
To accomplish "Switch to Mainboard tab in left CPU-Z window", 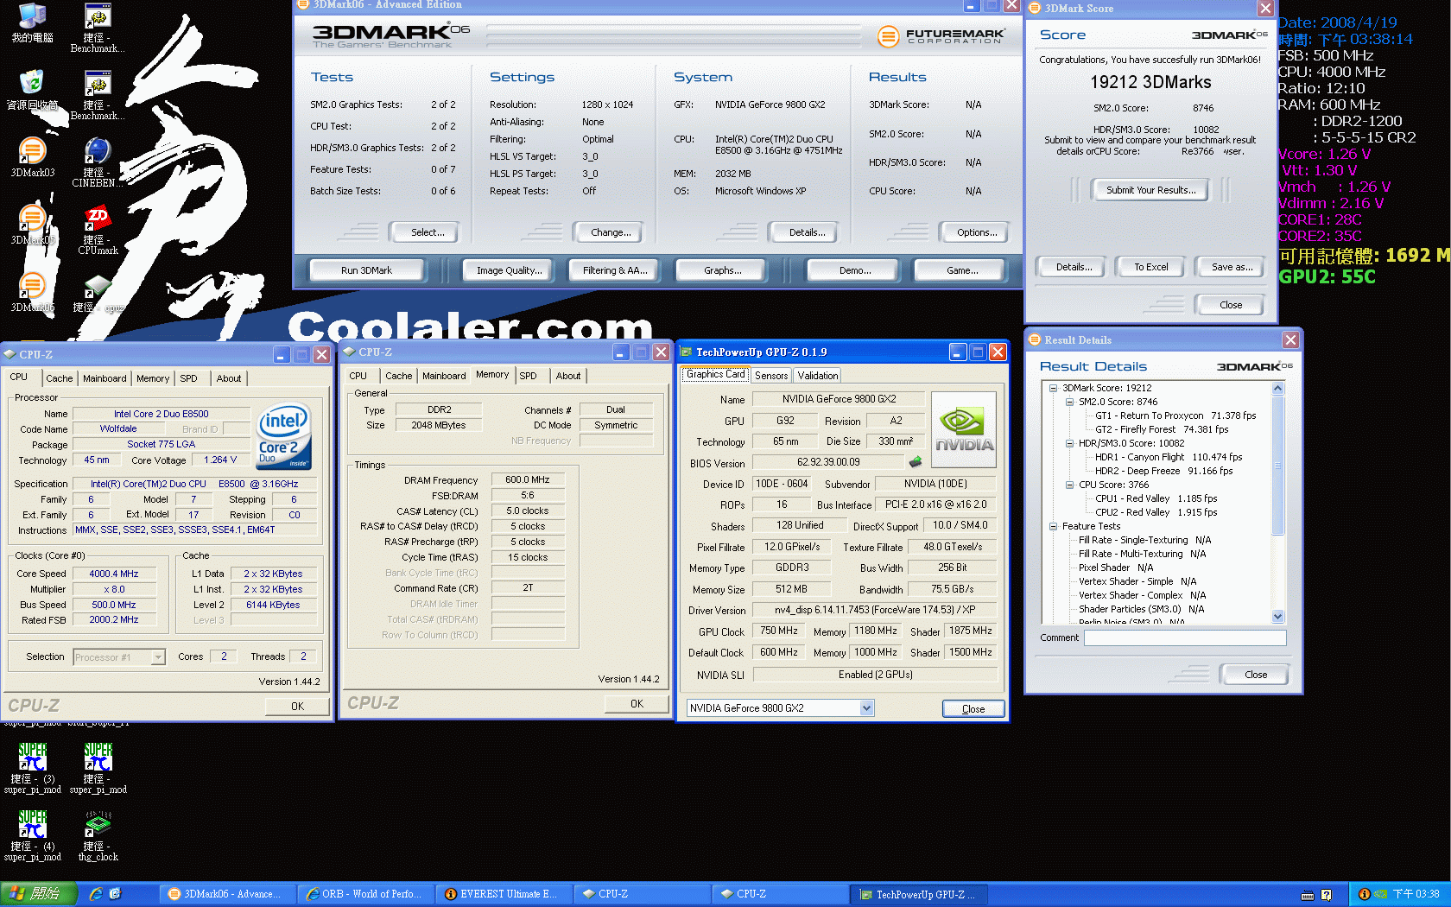I will tap(105, 378).
